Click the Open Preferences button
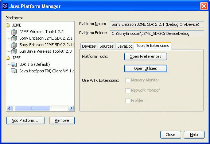Screen dimensions: 210x144 pyautogui.click(x=145, y=56)
